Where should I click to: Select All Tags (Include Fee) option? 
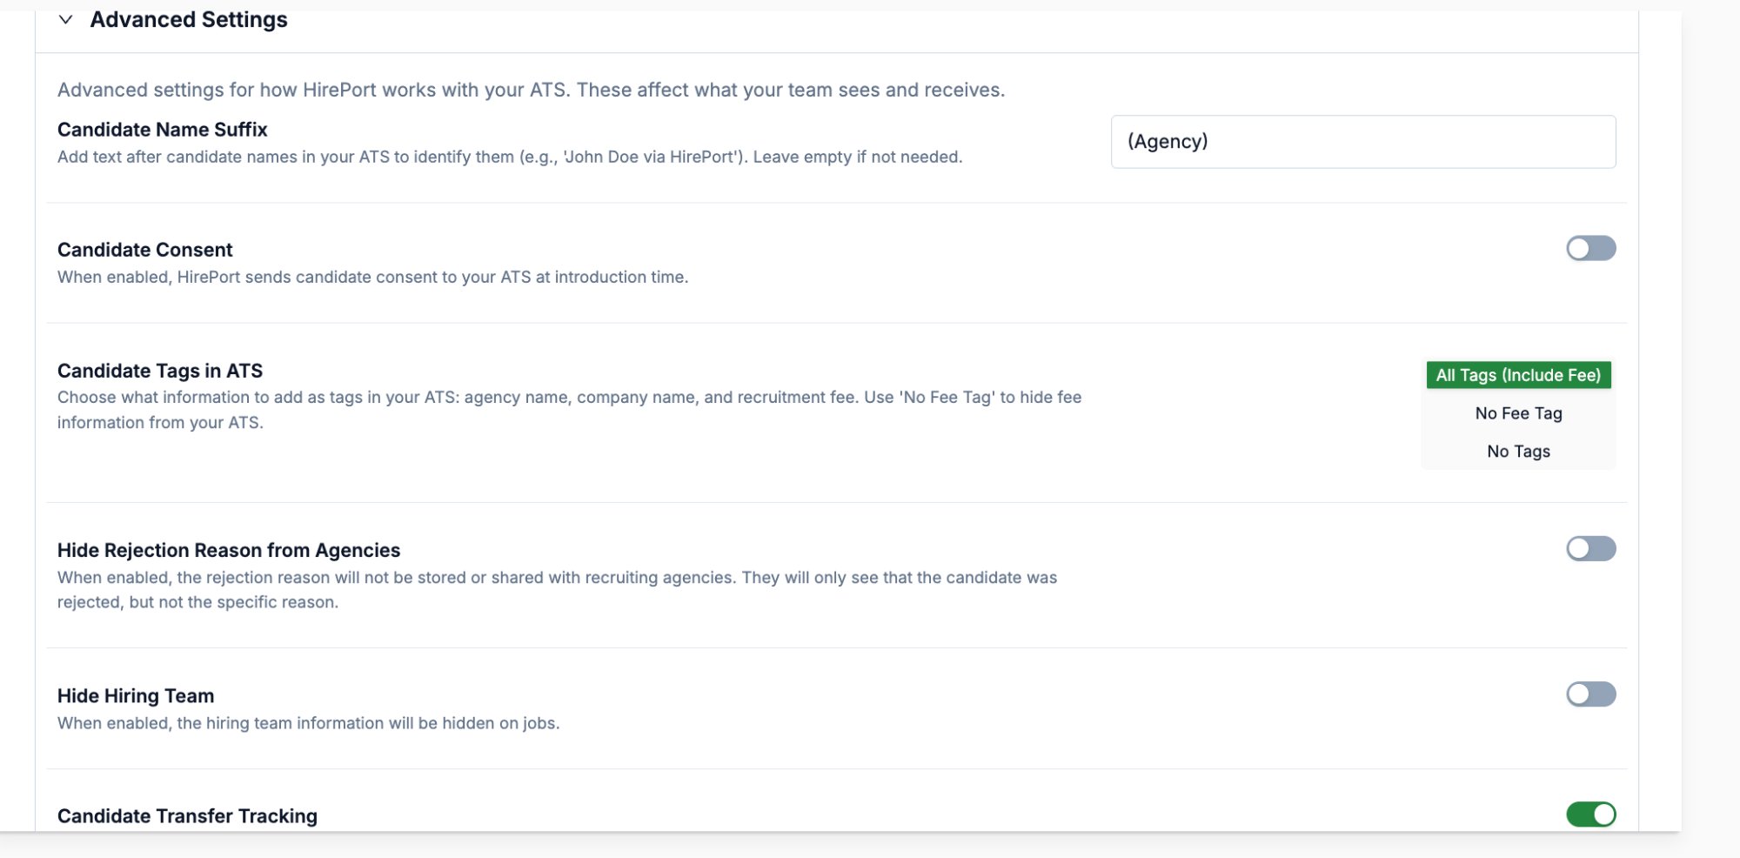tap(1518, 375)
